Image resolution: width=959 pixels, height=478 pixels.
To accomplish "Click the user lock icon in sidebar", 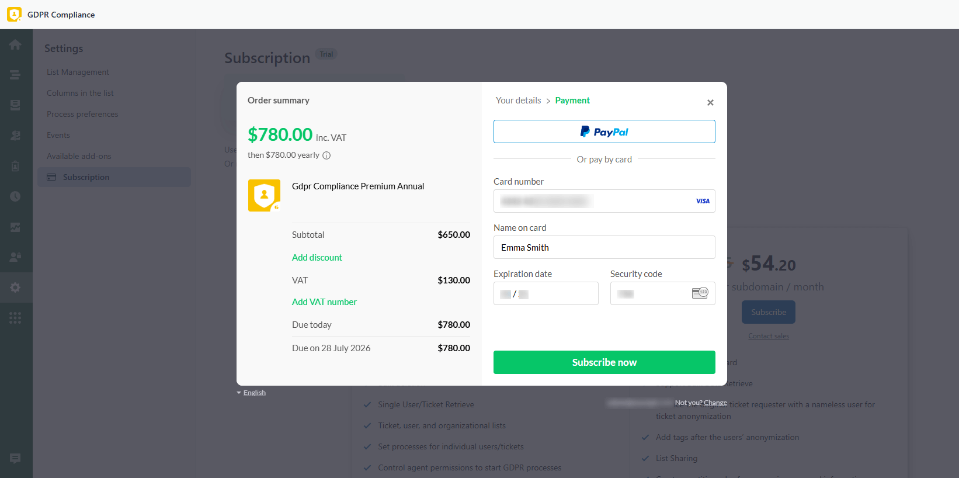I will pyautogui.click(x=15, y=257).
